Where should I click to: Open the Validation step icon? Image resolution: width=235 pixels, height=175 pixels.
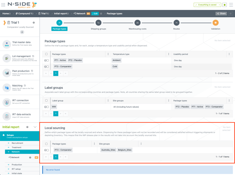216,23
